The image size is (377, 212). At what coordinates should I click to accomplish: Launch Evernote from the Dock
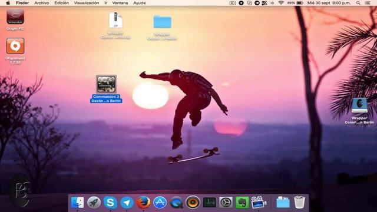[x=242, y=203]
